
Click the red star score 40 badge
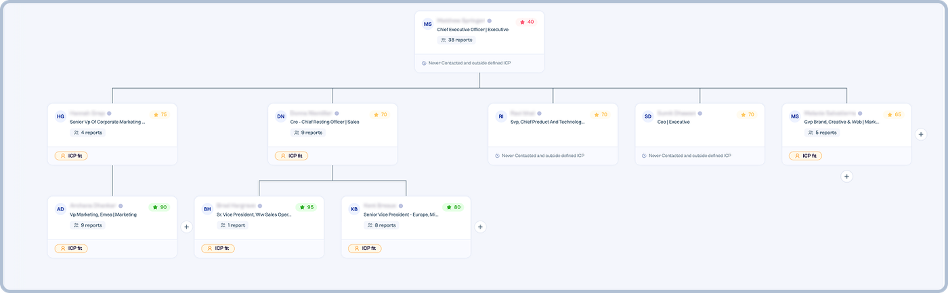pyautogui.click(x=527, y=22)
